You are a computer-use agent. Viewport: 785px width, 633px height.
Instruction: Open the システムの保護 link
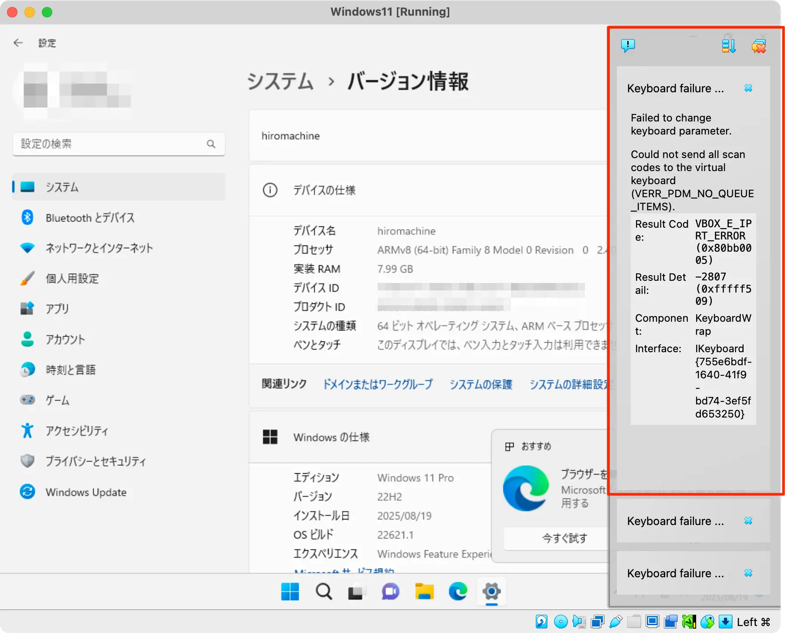click(481, 384)
